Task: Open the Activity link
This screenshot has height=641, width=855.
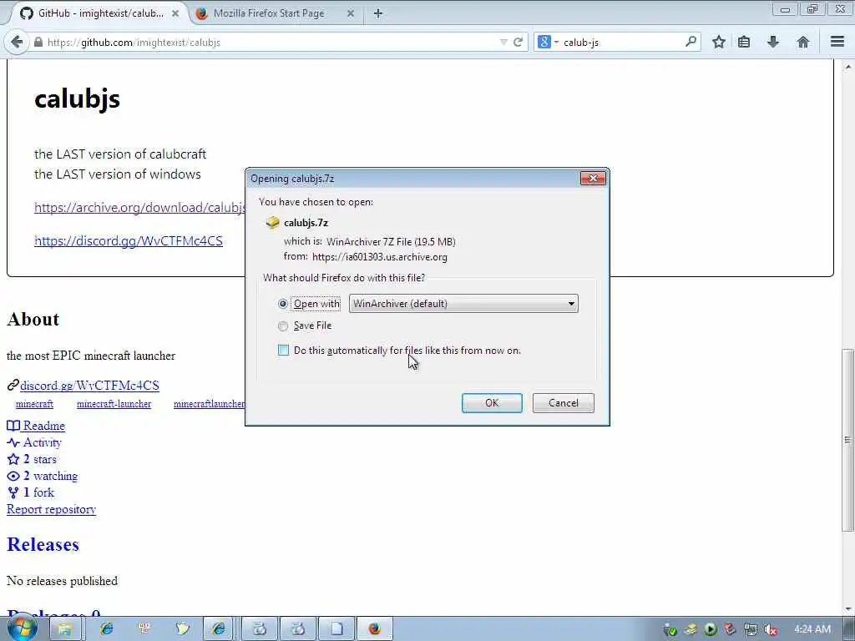Action: (x=42, y=442)
